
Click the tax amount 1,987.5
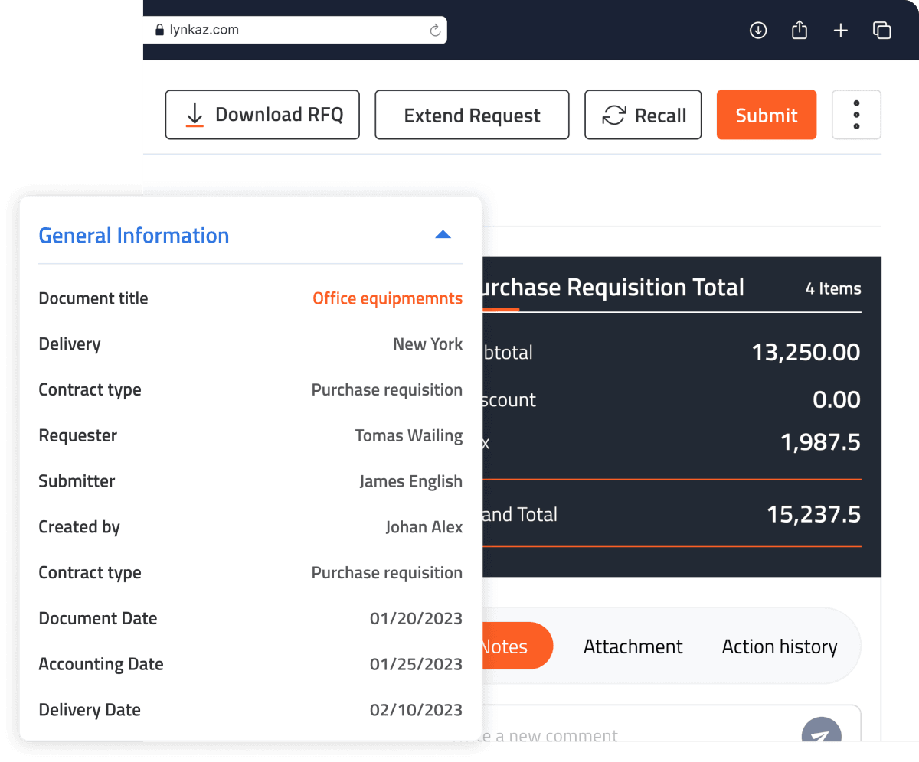[820, 442]
